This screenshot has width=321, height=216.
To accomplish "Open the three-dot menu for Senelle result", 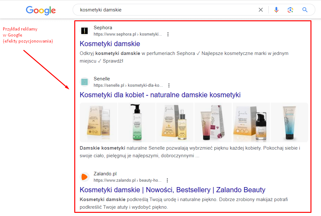I will click(169, 85).
